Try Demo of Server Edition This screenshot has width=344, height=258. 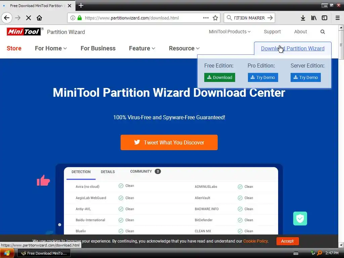coord(306,78)
